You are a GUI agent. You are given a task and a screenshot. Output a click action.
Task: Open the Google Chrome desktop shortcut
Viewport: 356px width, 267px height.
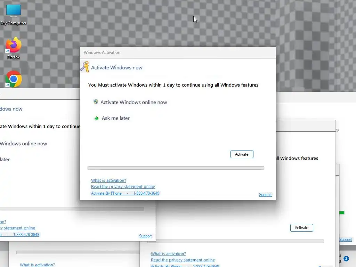[14, 79]
